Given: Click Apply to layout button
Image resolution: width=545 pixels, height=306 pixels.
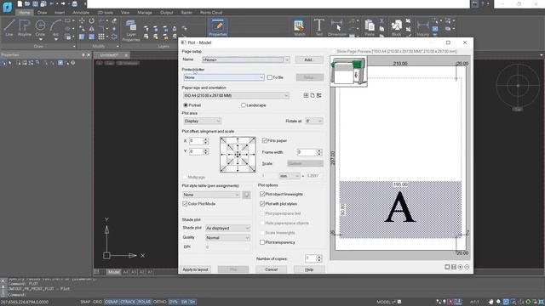Looking at the screenshot, I should (x=195, y=269).
